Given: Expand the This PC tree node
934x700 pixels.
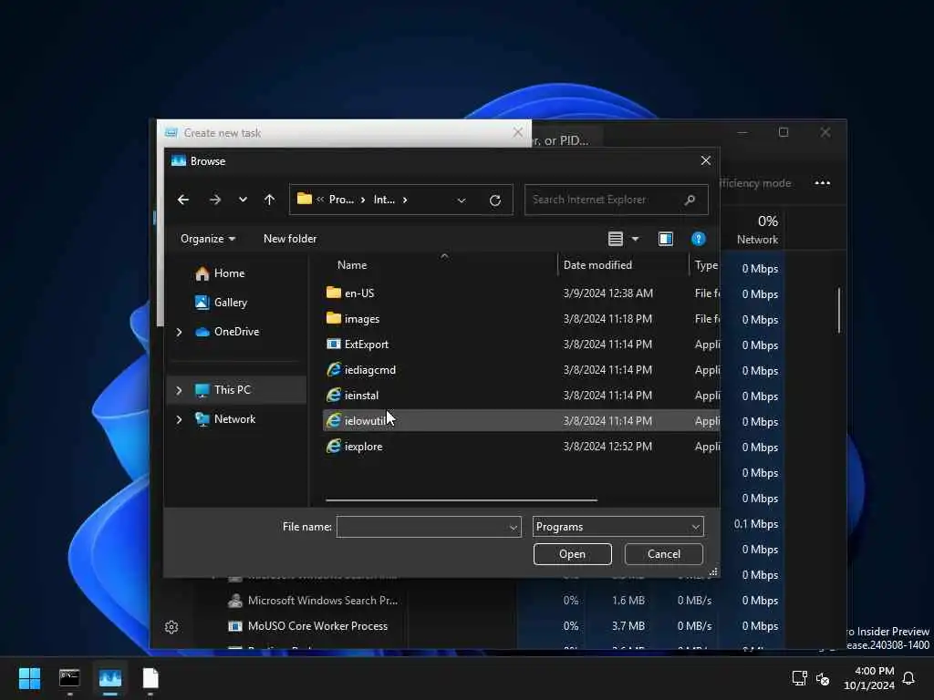Looking at the screenshot, I should point(179,390).
